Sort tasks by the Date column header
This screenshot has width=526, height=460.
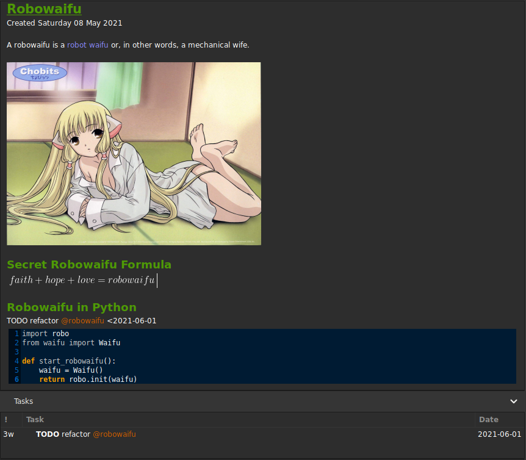tap(500, 420)
